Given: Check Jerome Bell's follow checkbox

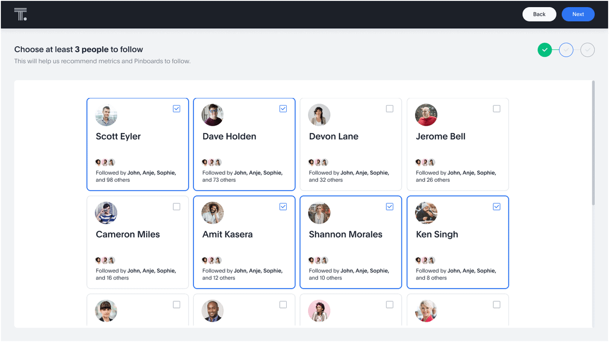Looking at the screenshot, I should [x=497, y=109].
